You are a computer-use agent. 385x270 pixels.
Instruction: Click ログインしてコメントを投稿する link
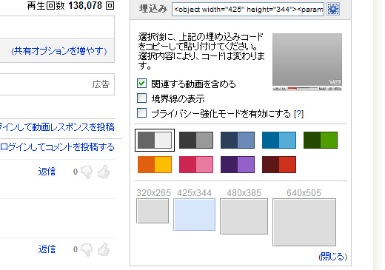pos(57,147)
